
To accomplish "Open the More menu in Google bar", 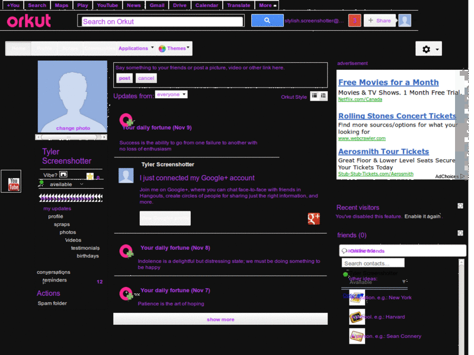I will coord(267,5).
